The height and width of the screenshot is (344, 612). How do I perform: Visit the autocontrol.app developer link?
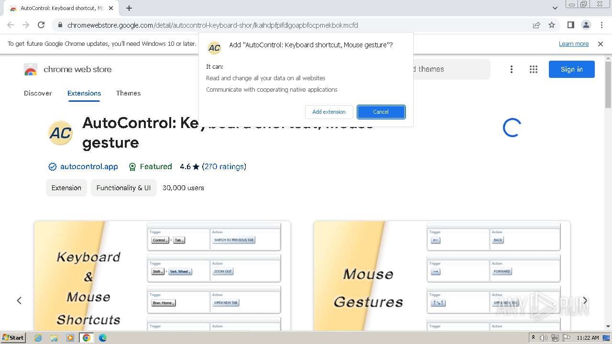point(89,167)
